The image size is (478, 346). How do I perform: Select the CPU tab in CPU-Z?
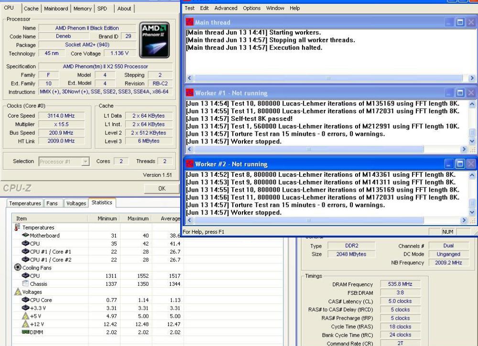(9, 8)
